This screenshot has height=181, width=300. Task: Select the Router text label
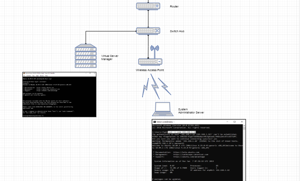(x=174, y=7)
